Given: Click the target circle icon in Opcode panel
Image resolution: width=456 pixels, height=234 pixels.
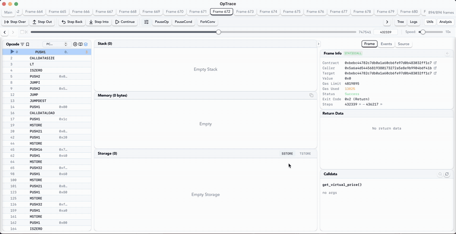Looking at the screenshot, I should pos(75,44).
